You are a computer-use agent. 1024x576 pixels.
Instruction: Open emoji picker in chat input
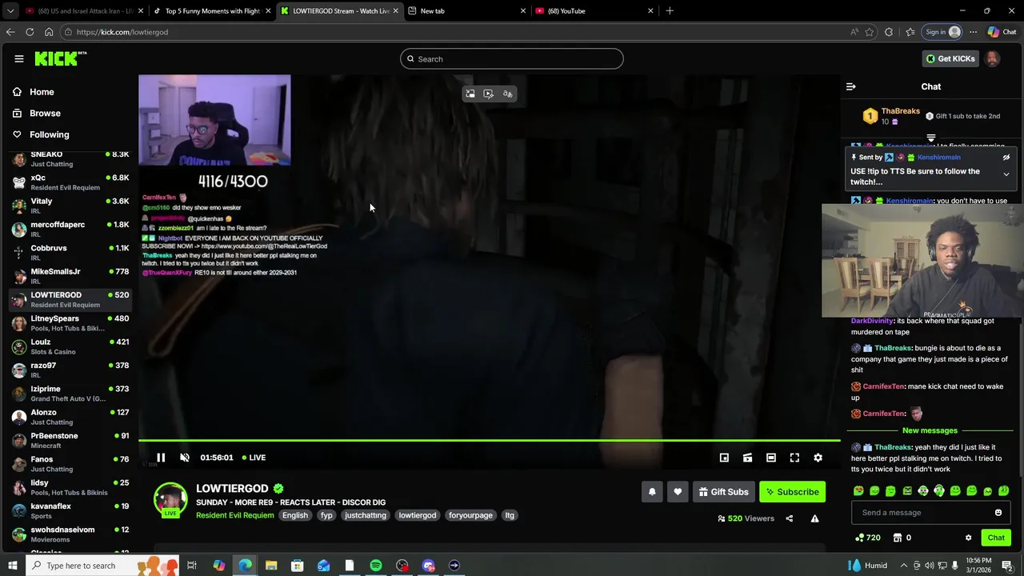click(998, 513)
